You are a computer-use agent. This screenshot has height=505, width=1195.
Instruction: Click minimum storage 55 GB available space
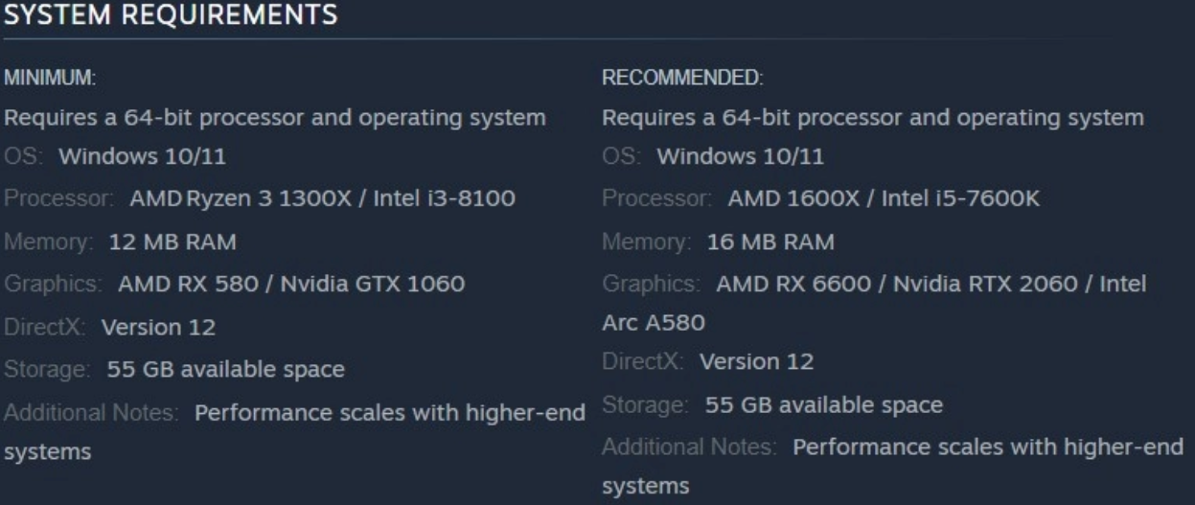(225, 369)
